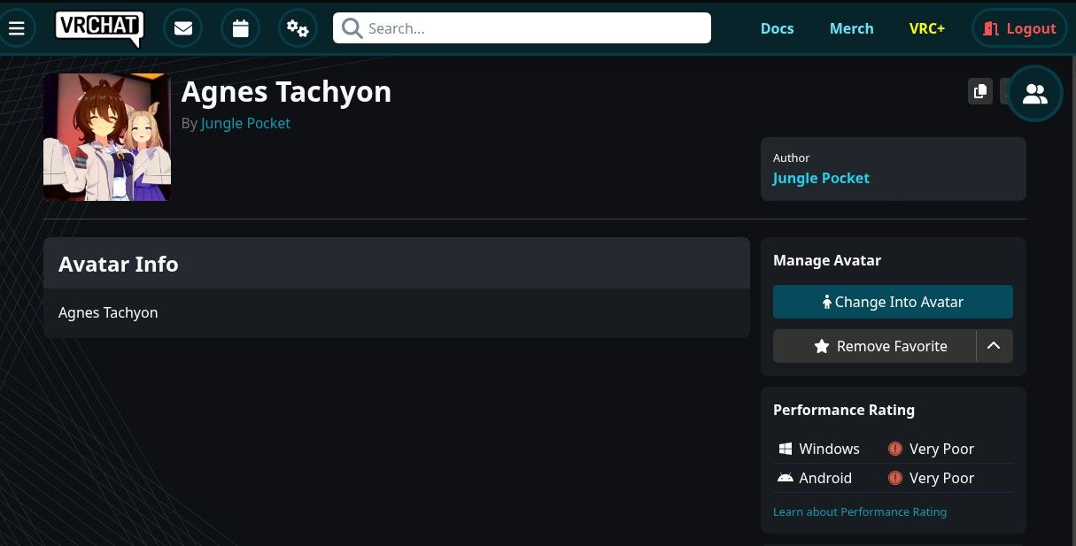This screenshot has width=1076, height=546.
Task: Click the Windows platform icon
Action: click(786, 449)
